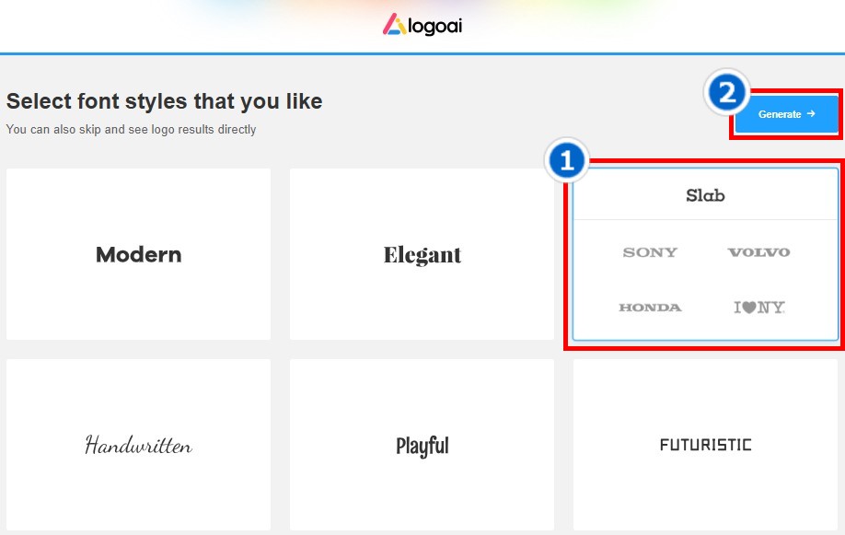The height and width of the screenshot is (535, 845).
Task: Click the SONY sample logo
Action: coord(650,252)
